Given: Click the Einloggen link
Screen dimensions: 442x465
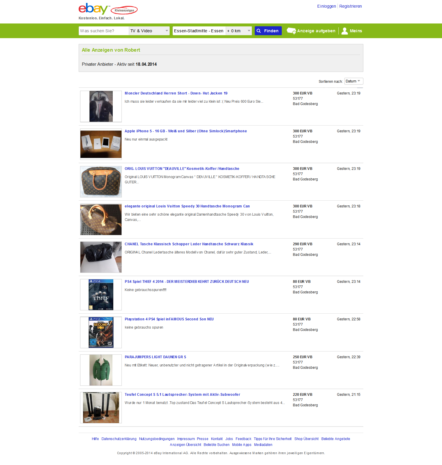Looking at the screenshot, I should [x=326, y=6].
